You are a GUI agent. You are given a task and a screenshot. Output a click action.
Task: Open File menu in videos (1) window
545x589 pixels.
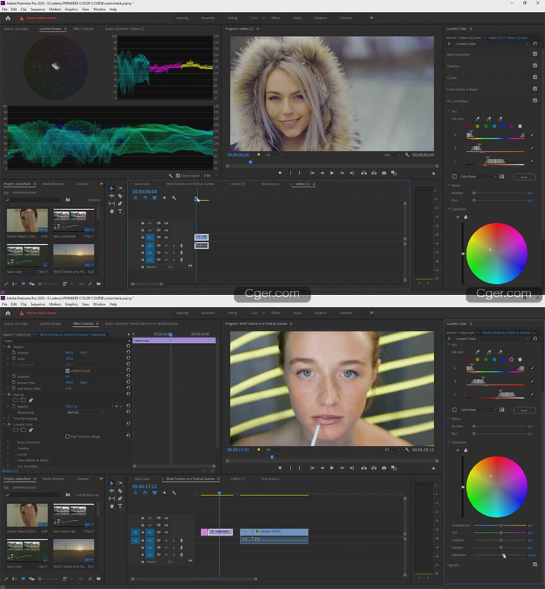point(4,9)
